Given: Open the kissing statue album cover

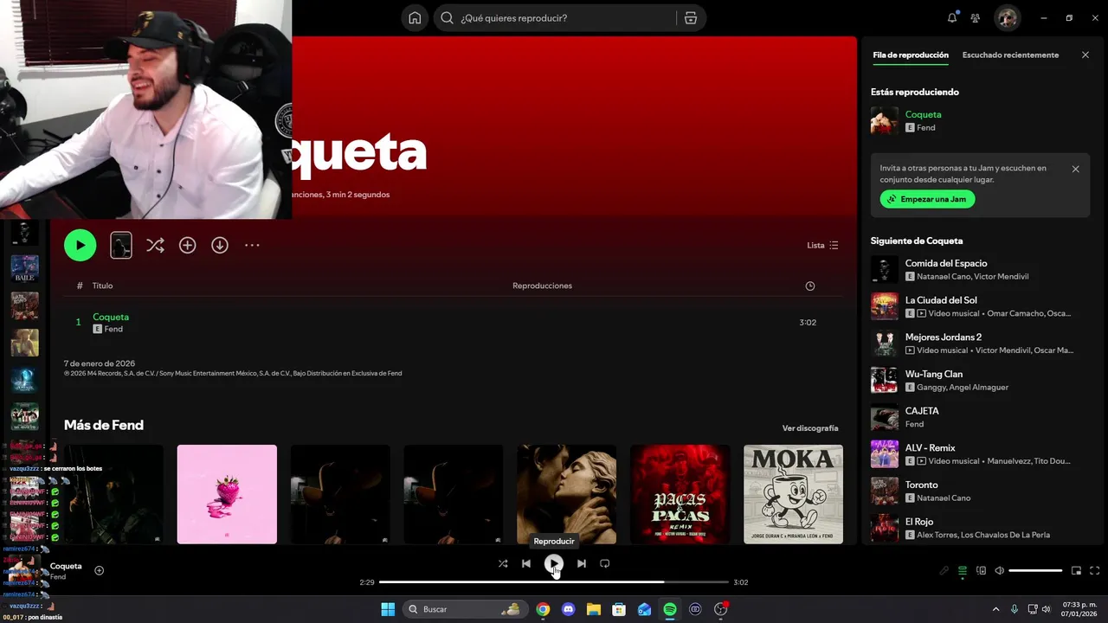Looking at the screenshot, I should pos(566,494).
